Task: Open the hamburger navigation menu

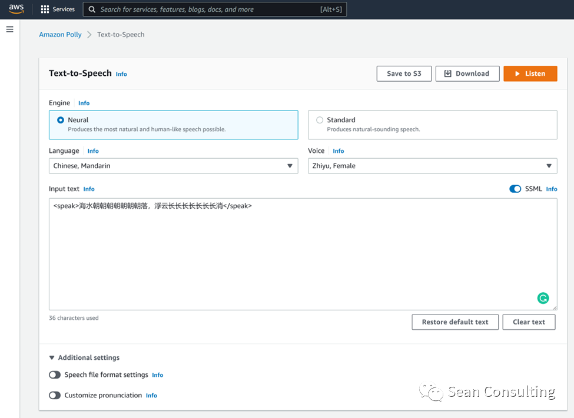Action: point(10,29)
